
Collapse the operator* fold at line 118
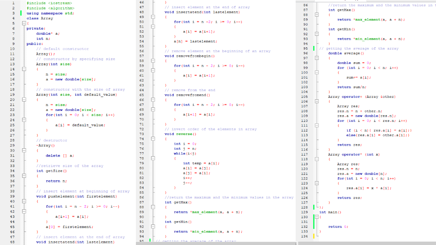316,159
